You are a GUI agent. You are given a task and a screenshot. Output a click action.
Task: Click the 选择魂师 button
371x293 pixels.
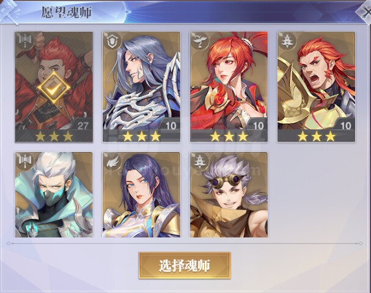click(x=185, y=266)
